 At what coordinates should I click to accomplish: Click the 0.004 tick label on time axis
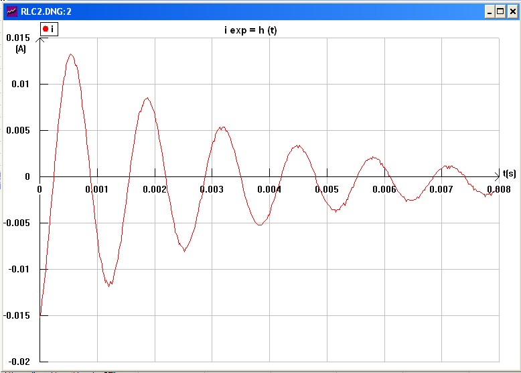[269, 189]
